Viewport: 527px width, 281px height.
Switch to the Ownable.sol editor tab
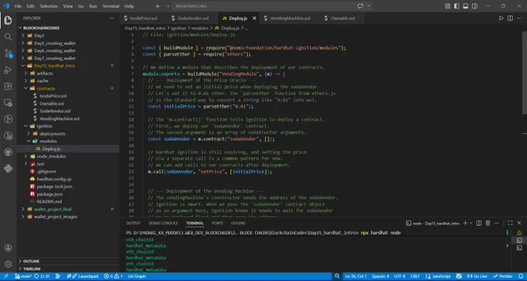coord(343,18)
